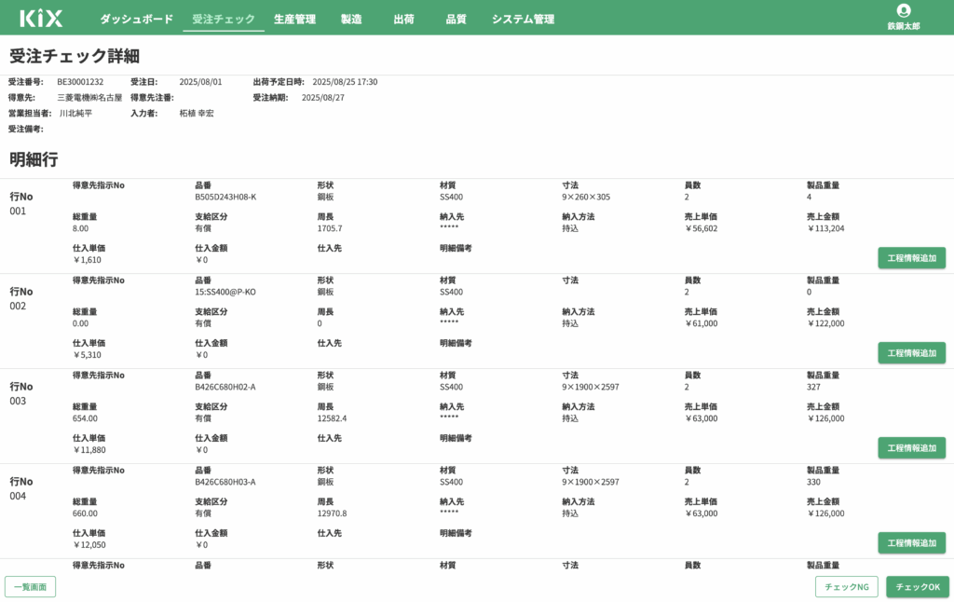
Task: Click sales amount ¥122,000
Action: [825, 323]
